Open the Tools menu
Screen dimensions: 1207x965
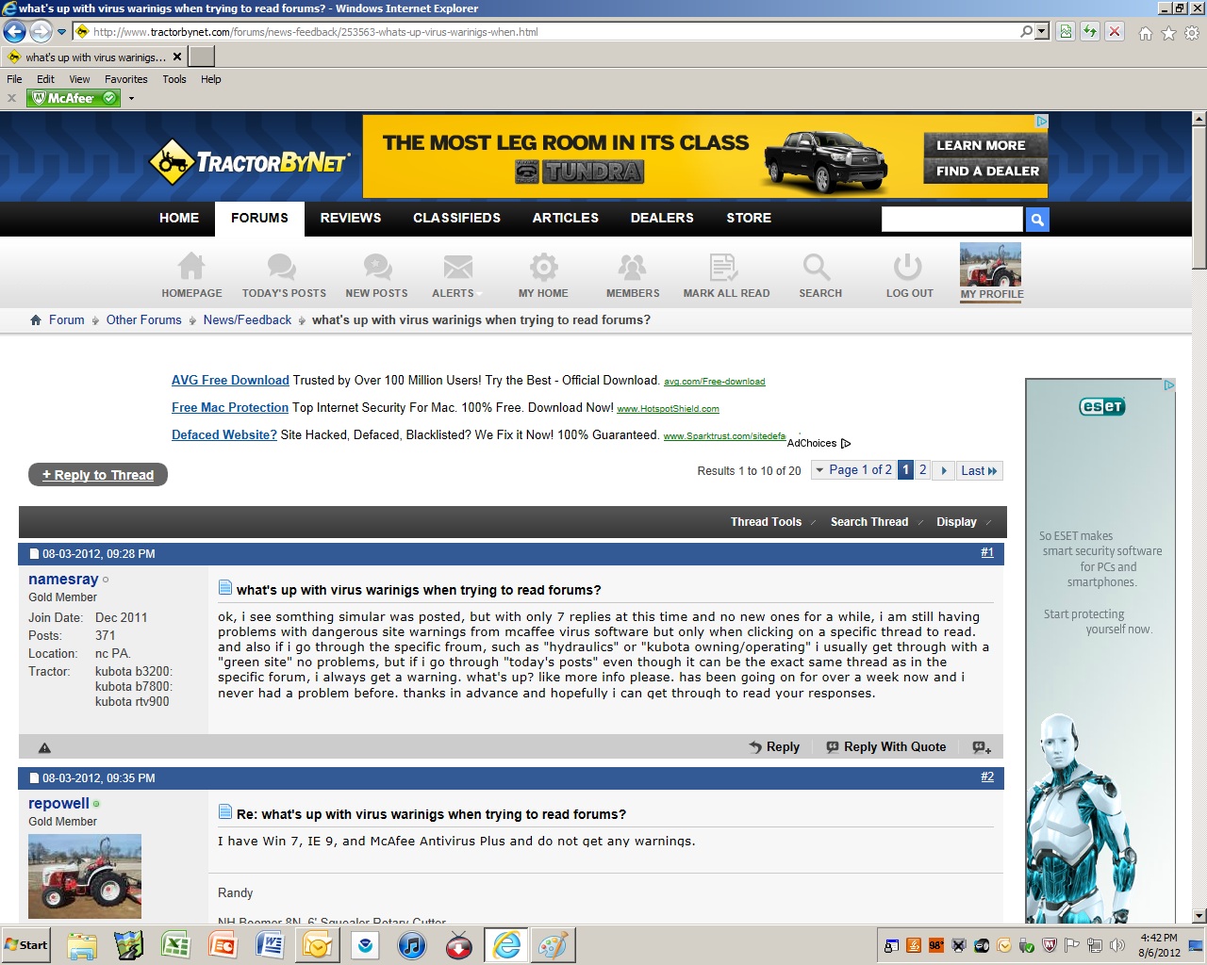coord(174,79)
